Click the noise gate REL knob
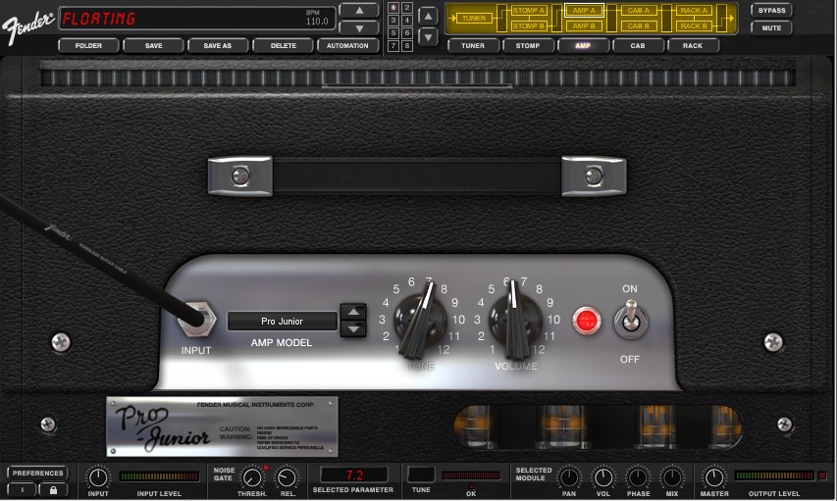The image size is (837, 501). pos(288,477)
